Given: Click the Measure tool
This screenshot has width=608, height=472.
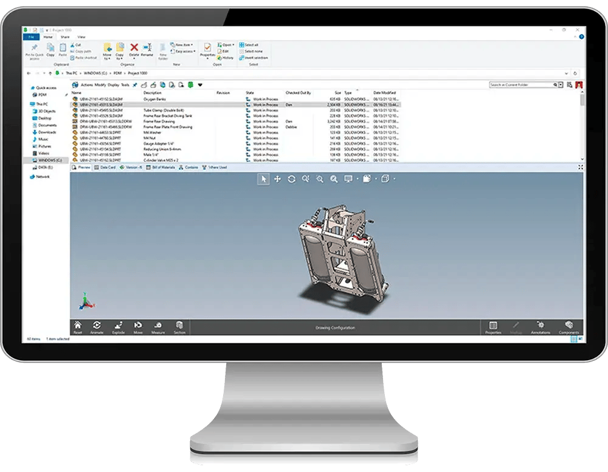Looking at the screenshot, I should (x=158, y=327).
